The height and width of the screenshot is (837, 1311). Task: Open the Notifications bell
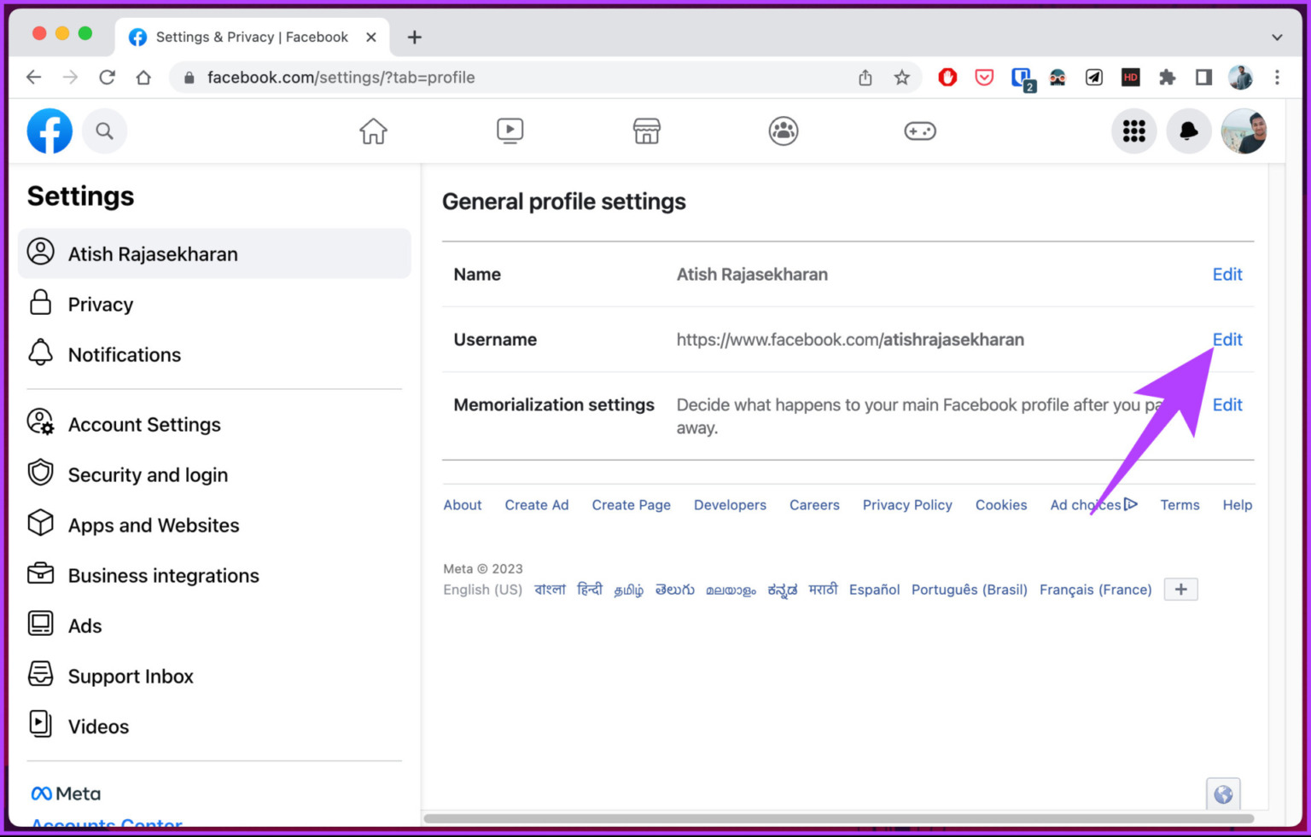tap(1188, 131)
